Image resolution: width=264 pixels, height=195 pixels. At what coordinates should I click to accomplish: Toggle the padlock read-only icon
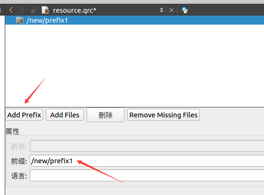[34, 10]
